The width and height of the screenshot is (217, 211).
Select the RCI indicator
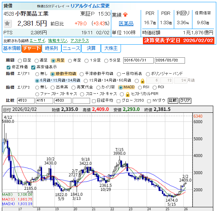tap(154, 87)
